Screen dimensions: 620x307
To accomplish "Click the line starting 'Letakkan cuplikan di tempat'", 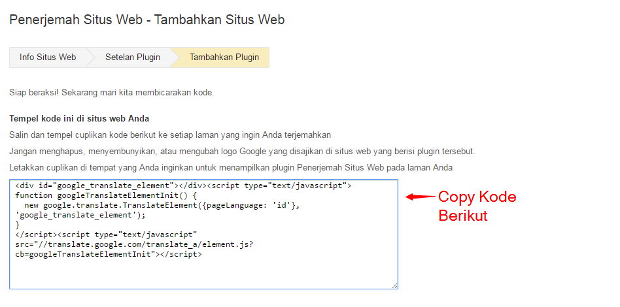I will 231,167.
